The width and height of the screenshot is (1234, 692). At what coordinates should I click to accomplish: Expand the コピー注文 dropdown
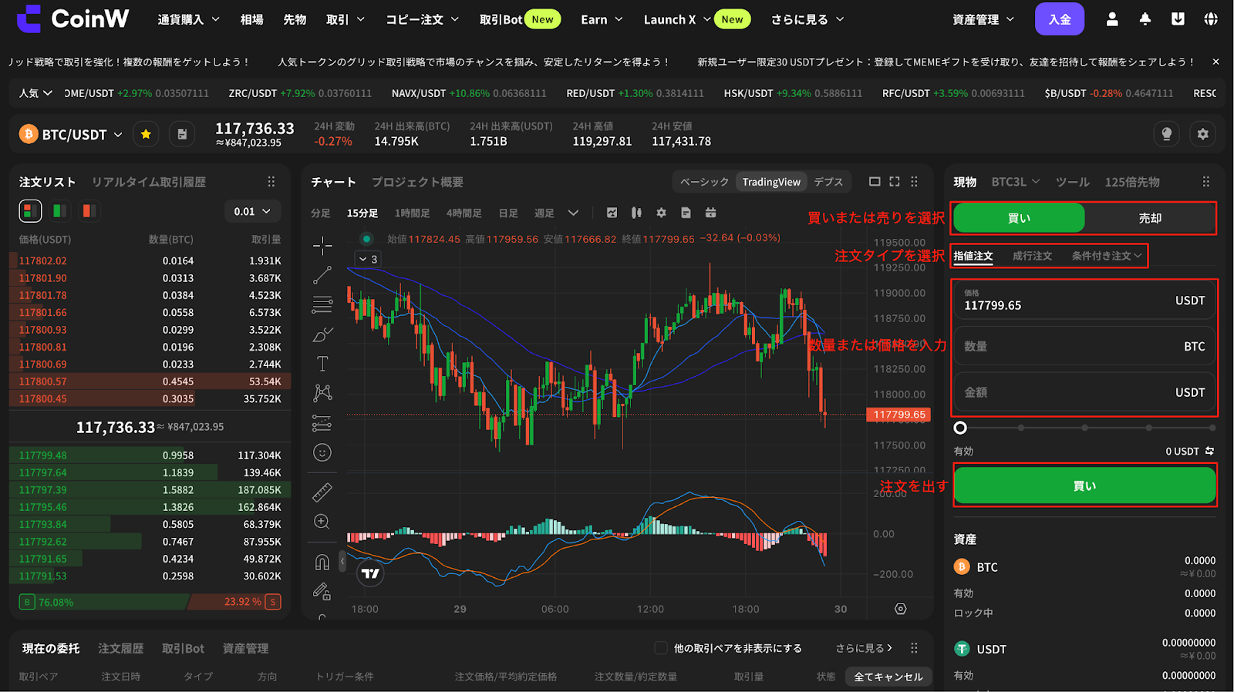(423, 19)
